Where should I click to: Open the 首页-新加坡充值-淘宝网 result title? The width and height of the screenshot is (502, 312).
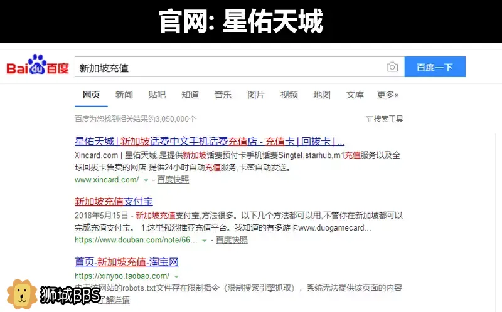(x=127, y=262)
